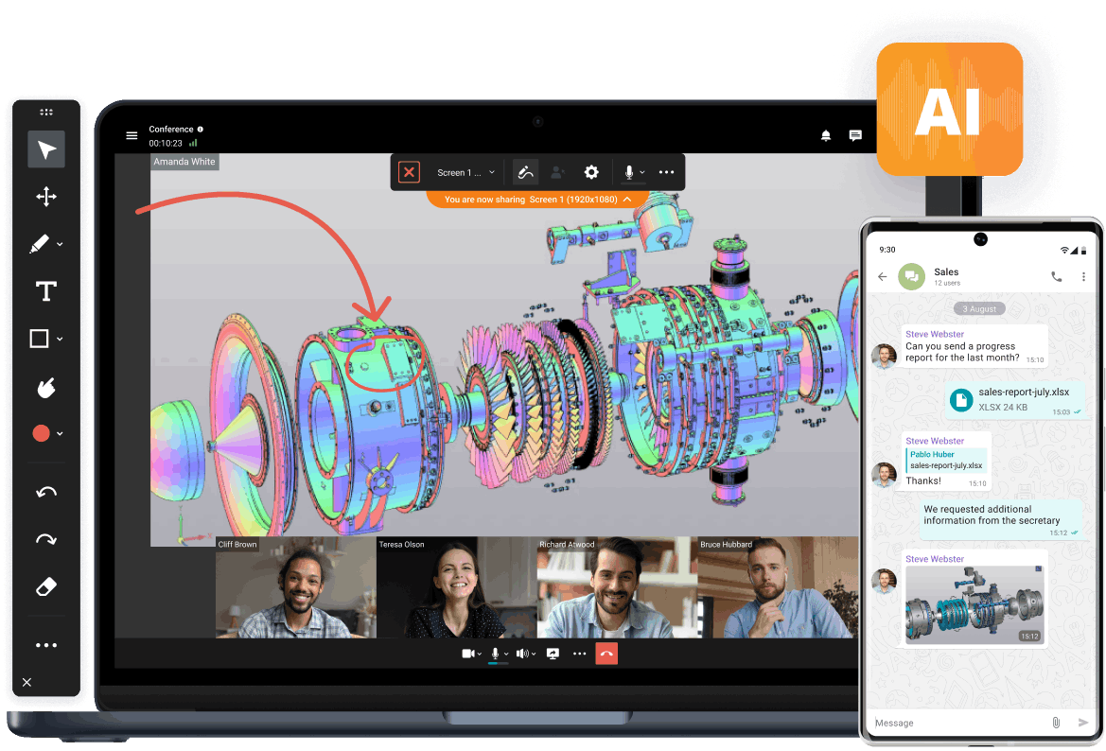Expand the shape tool options arrow
Viewport: 1106px width, 751px height.
pos(61,339)
